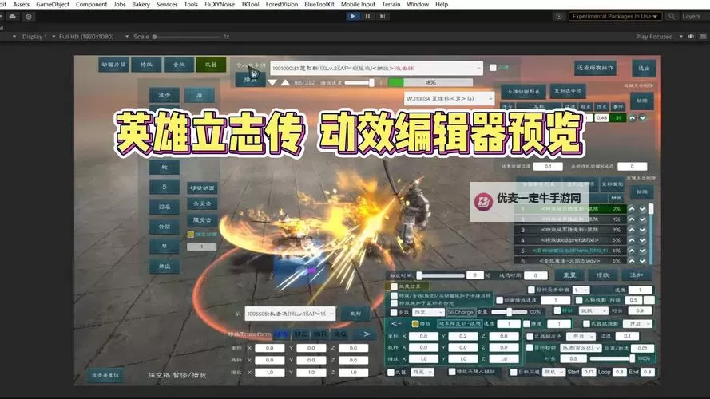This screenshot has width=710, height=399.
Task: Open the WJ10034 character dropdown
Action: (x=449, y=98)
